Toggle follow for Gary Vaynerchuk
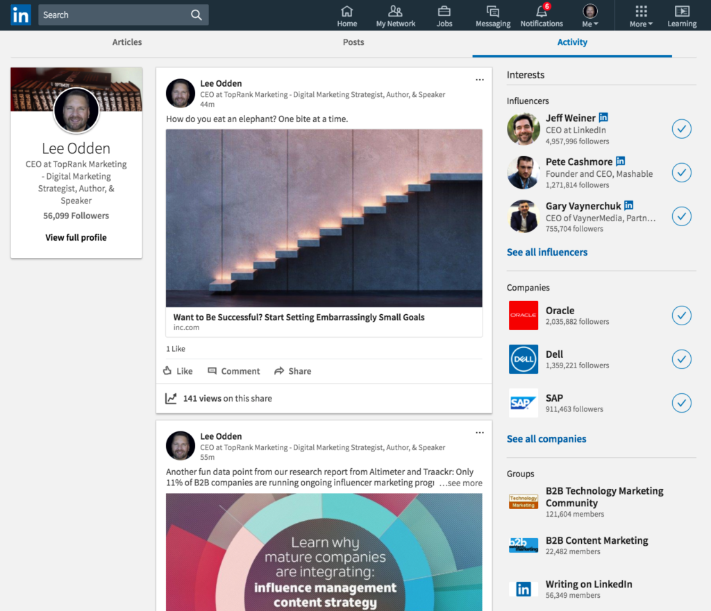The height and width of the screenshot is (611, 711). click(682, 216)
